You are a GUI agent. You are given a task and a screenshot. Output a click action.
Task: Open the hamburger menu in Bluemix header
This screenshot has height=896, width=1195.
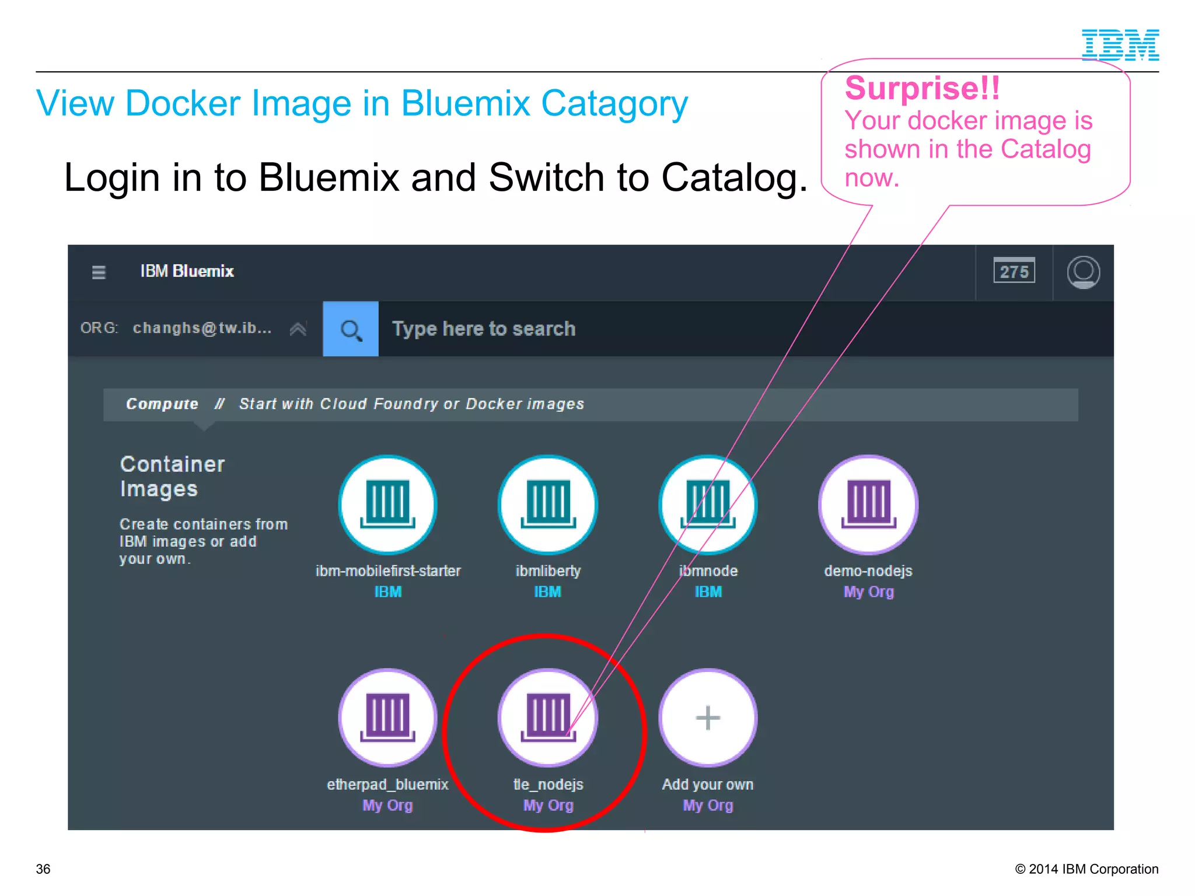point(99,272)
